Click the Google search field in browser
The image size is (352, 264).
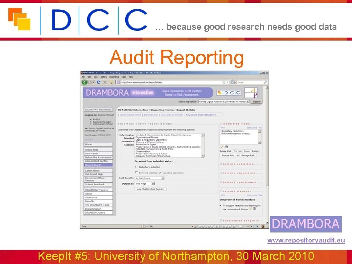pos(250,83)
